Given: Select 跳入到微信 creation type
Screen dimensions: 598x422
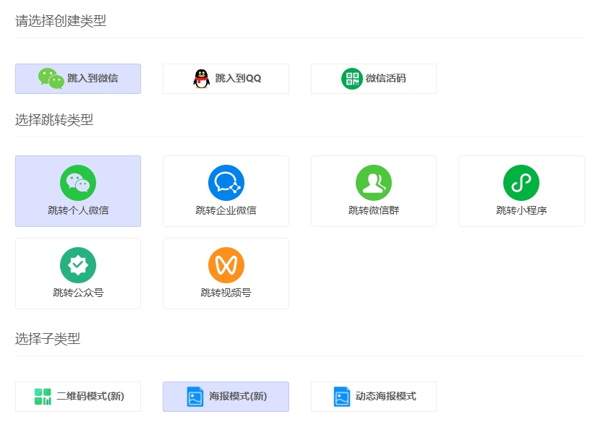Looking at the screenshot, I should click(78, 79).
